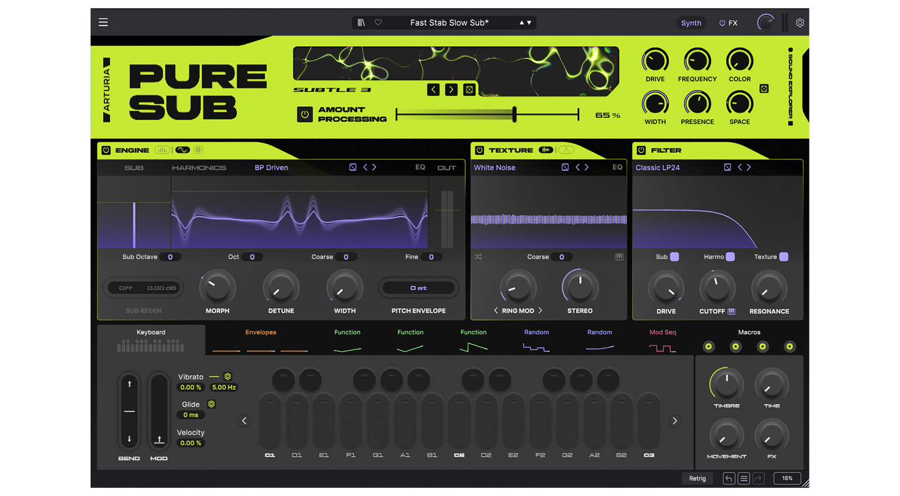900x496 pixels.
Task: Randomize the BP Driven harmonics preset
Action: 353,167
